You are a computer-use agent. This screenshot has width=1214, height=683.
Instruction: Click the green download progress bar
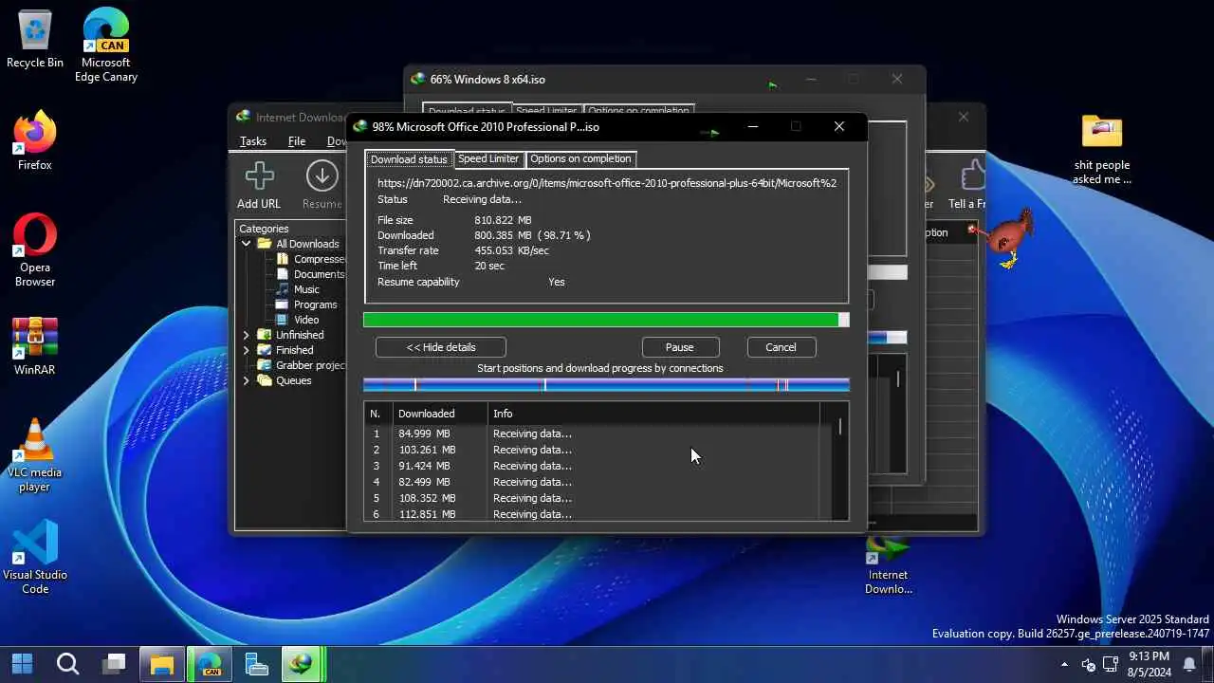pyautogui.click(x=606, y=321)
